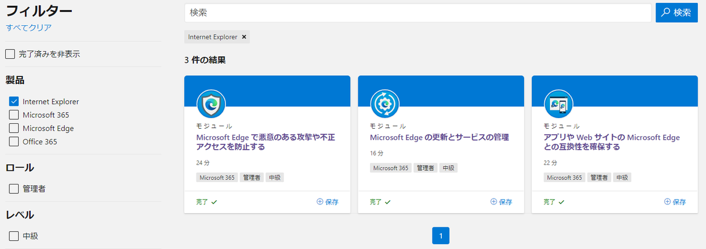This screenshot has width=706, height=249.
Task: Click the green check on 16 分 module card
Action: (388, 202)
